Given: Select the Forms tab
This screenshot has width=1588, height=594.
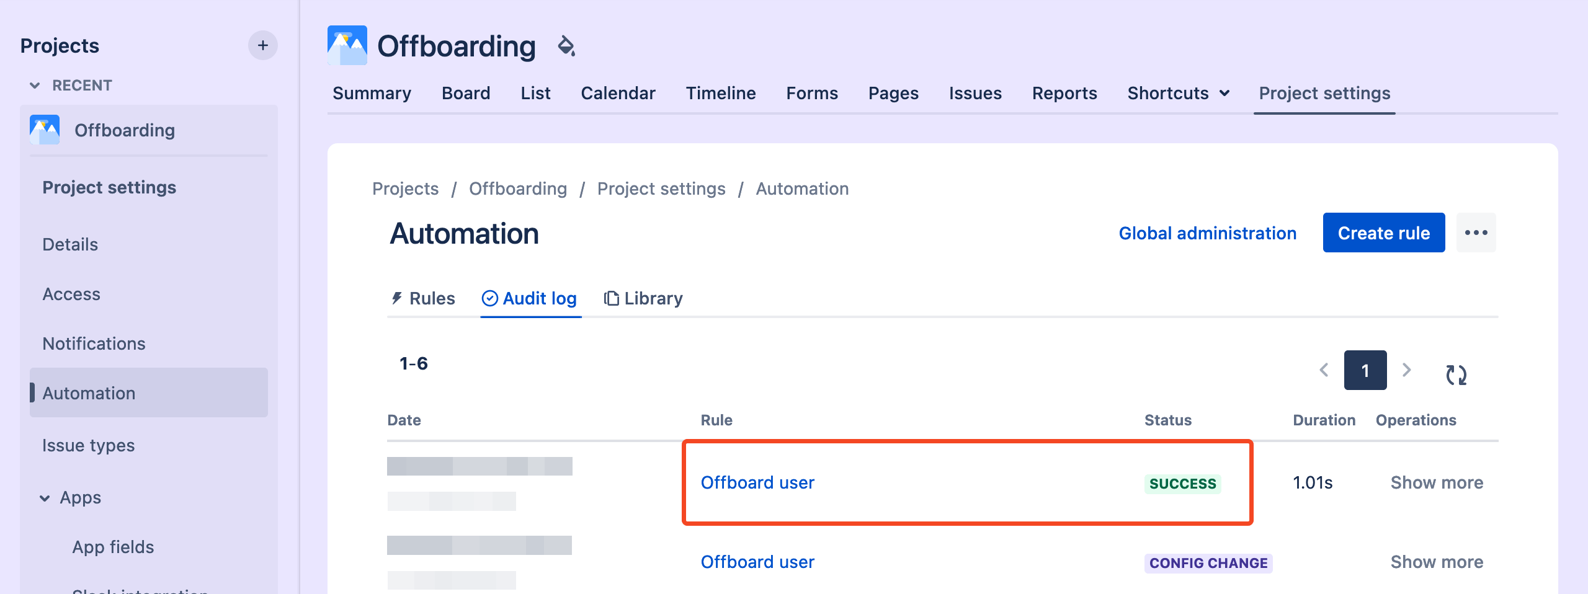Looking at the screenshot, I should coord(812,93).
